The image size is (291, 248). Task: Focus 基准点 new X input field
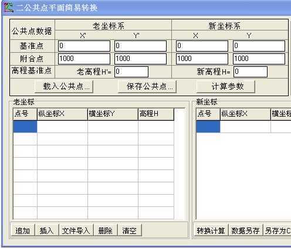coord(202,46)
